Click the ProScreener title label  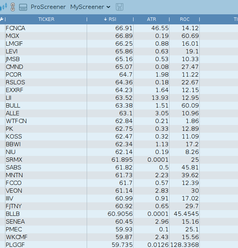point(48,7)
